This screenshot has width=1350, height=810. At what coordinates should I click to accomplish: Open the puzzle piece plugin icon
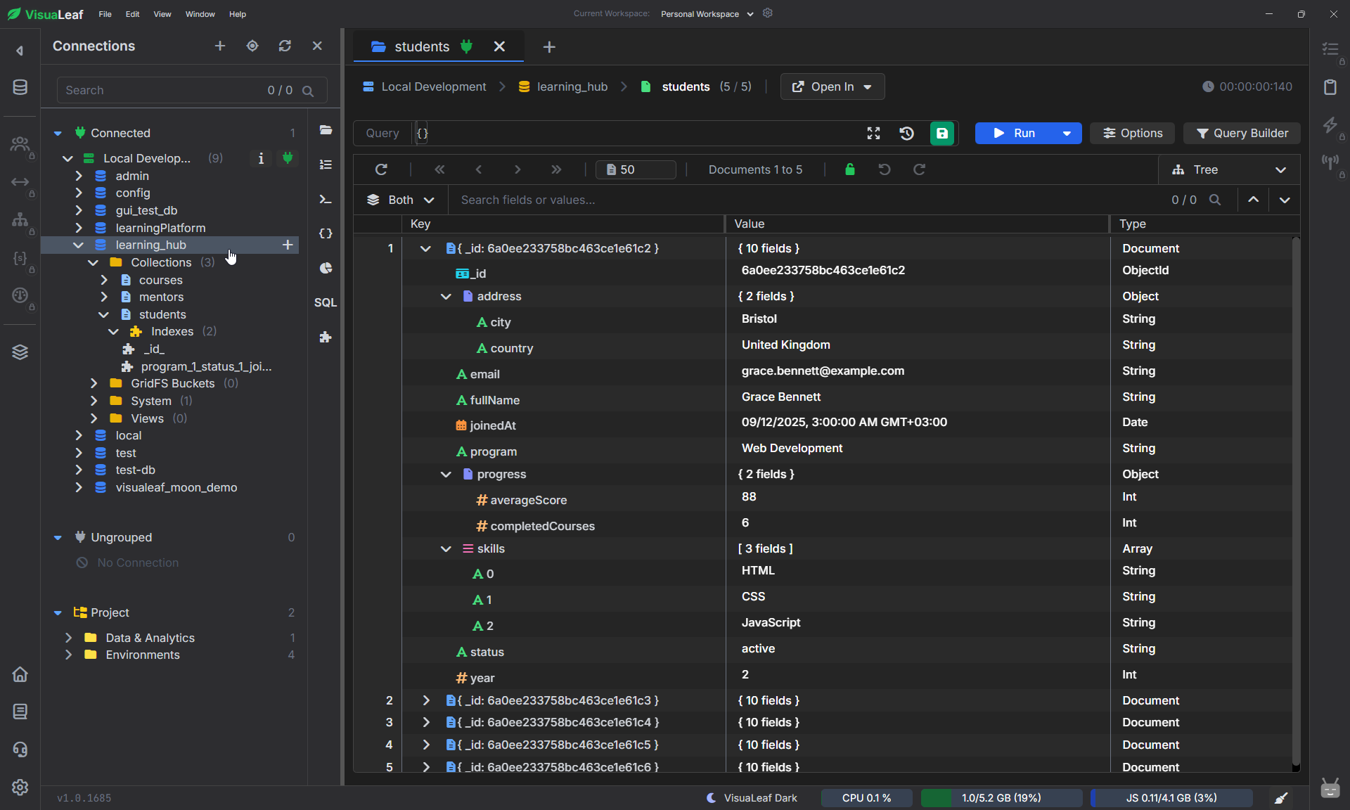326,337
